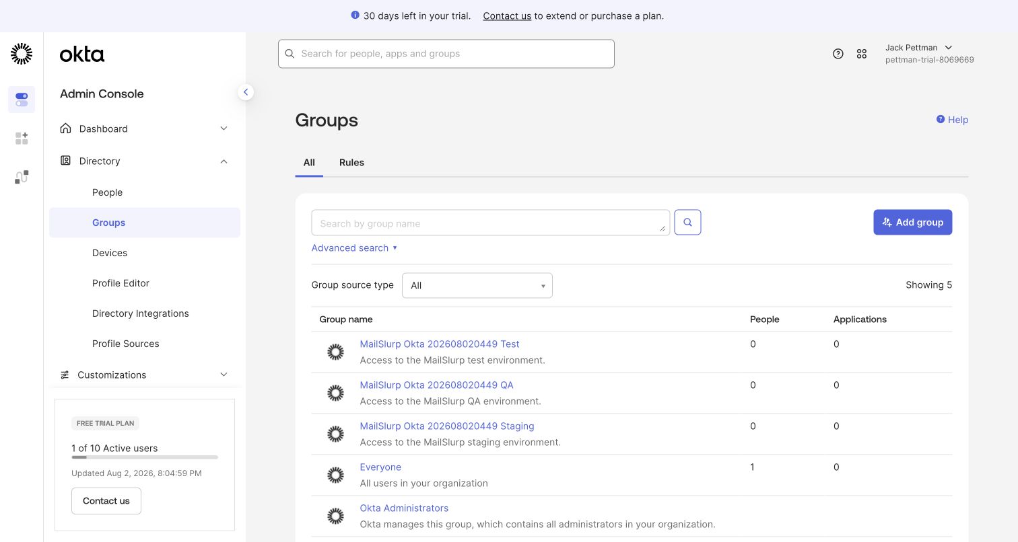
Task: Click 'Access to the MailSlurp QA environment.' text
Action: pos(450,401)
